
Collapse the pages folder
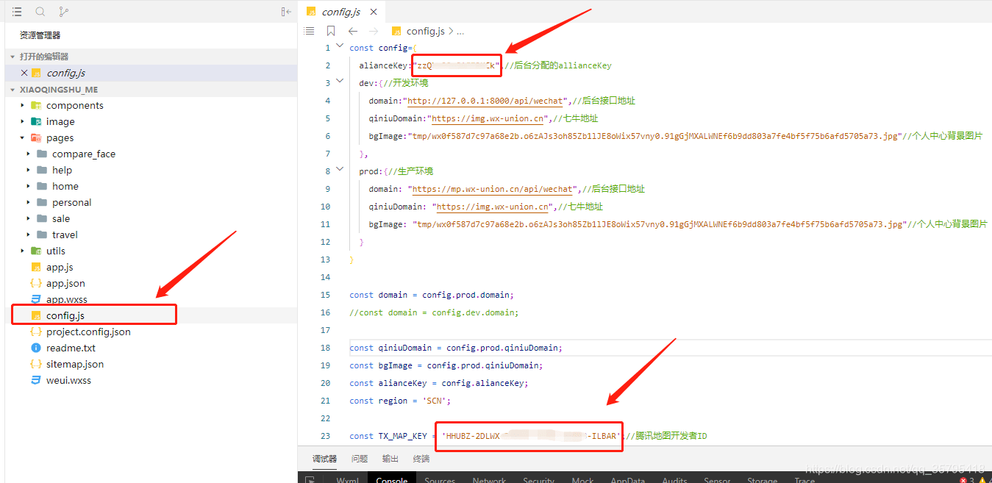click(23, 137)
